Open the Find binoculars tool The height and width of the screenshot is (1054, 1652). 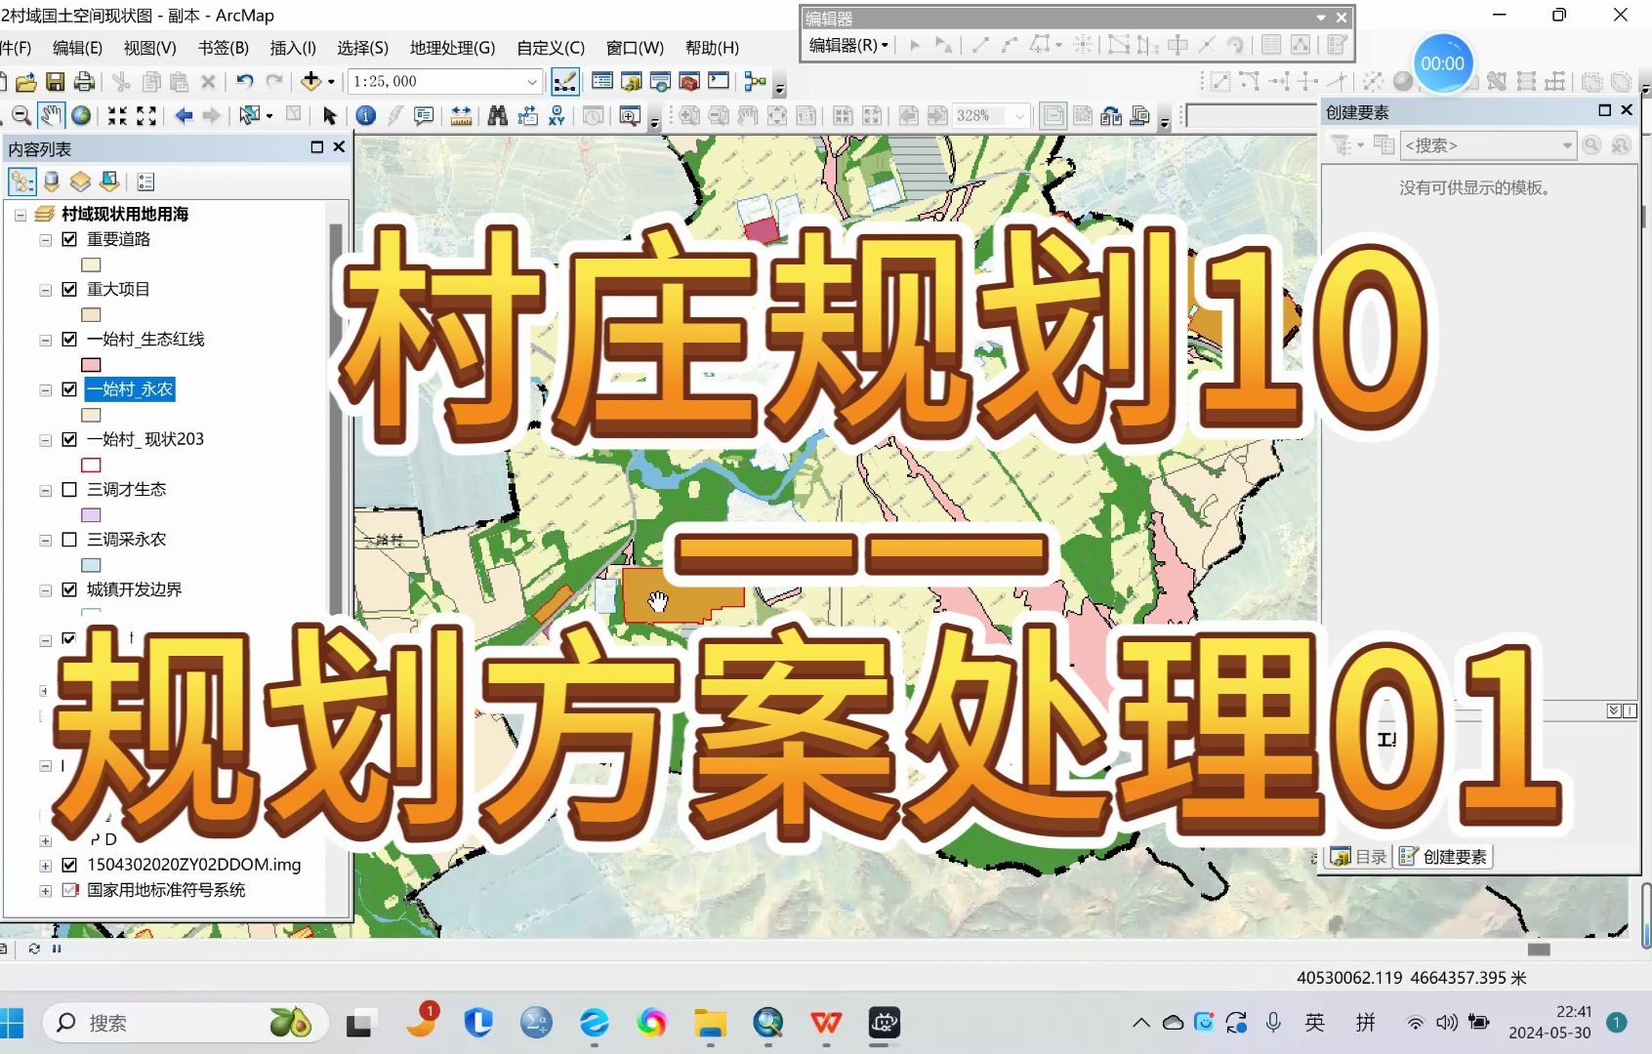click(x=498, y=116)
